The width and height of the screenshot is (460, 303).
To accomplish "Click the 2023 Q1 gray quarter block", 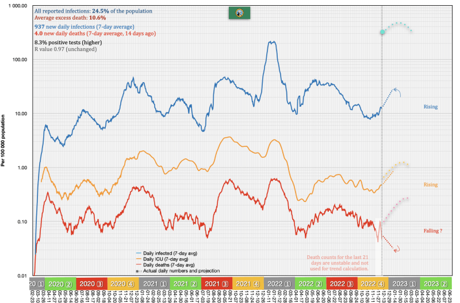I will tap(404, 283).
